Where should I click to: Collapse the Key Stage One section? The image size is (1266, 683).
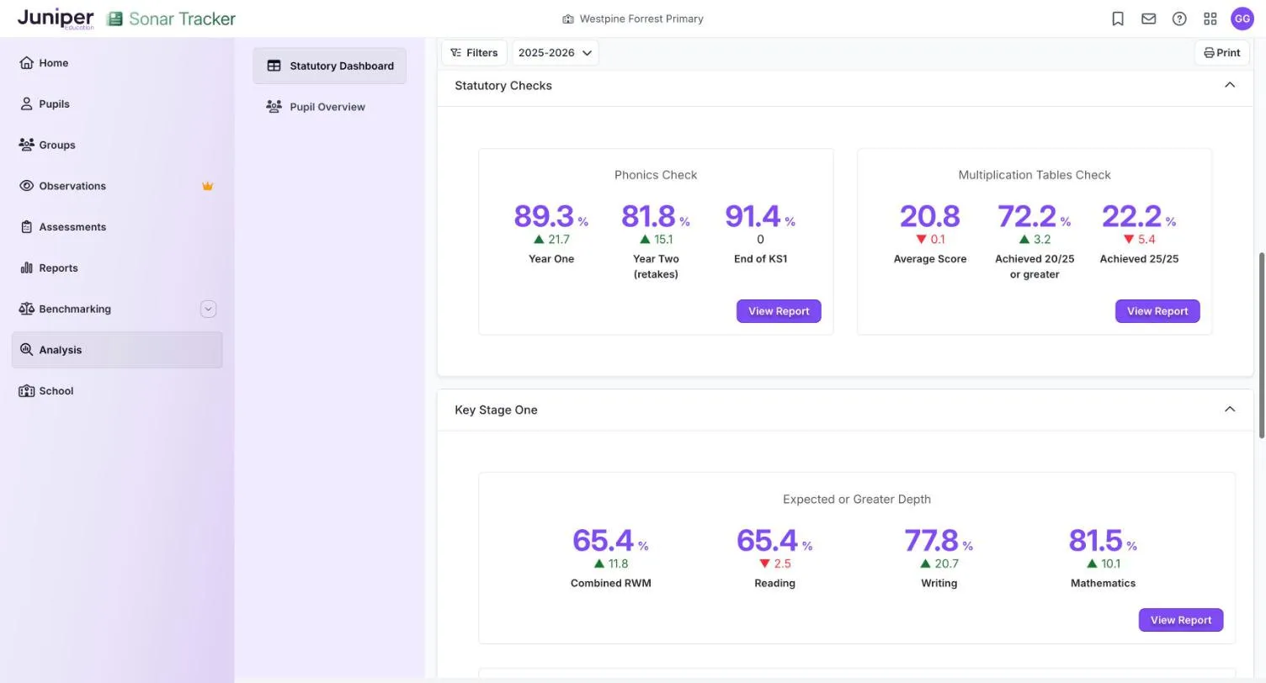(x=1230, y=410)
